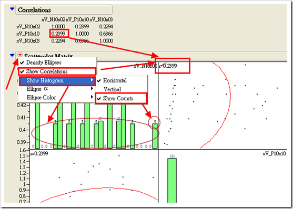Click the xV_N10x02 row header in correlations table
This screenshot has width=293, height=209.
coord(28,26)
